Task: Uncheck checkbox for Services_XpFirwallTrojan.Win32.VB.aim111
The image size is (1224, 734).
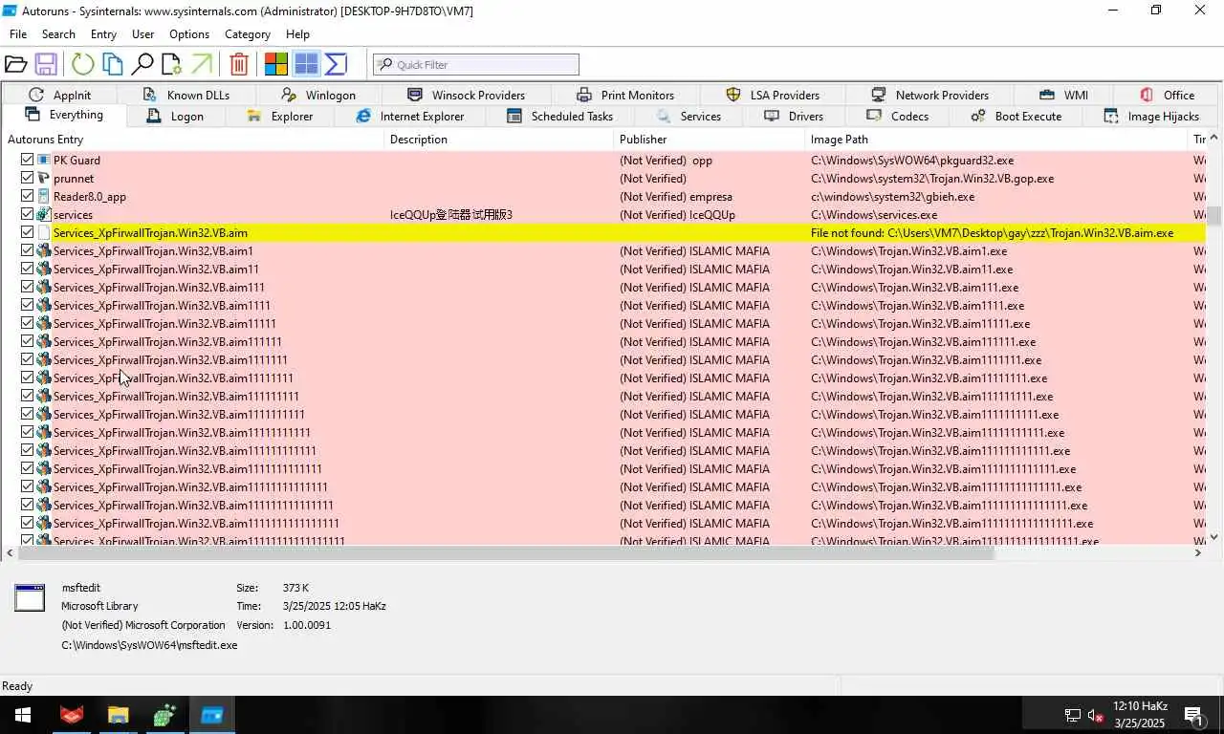Action: point(27,287)
